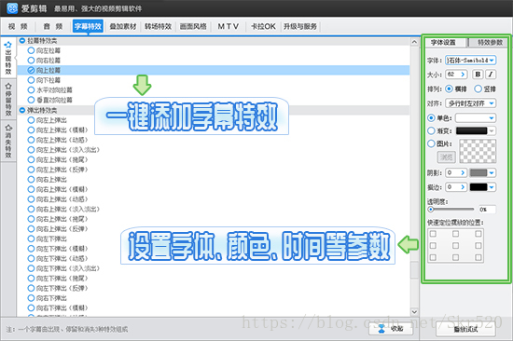The height and width of the screenshot is (341, 513).
Task: Tick the bottom-right quick position checkbox
Action: tap(478, 258)
